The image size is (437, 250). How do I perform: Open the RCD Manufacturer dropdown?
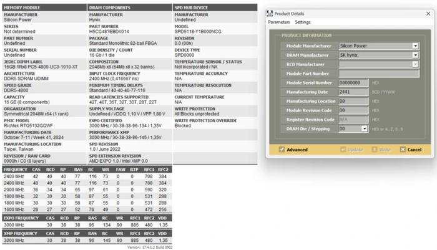click(x=415, y=64)
